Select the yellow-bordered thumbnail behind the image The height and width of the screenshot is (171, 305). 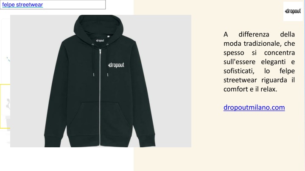pos(5,106)
